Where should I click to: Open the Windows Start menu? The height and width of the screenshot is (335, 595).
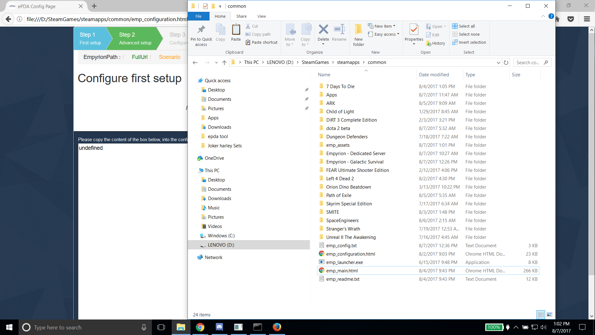(9, 327)
